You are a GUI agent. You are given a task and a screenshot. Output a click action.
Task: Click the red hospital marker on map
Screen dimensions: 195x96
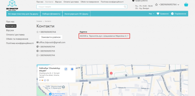click(111, 73)
